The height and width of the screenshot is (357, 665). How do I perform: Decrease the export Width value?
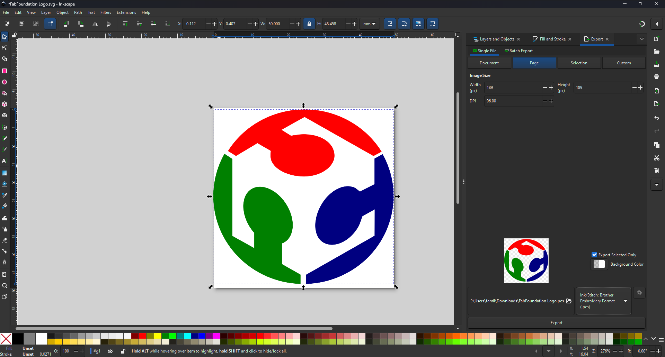coord(545,88)
